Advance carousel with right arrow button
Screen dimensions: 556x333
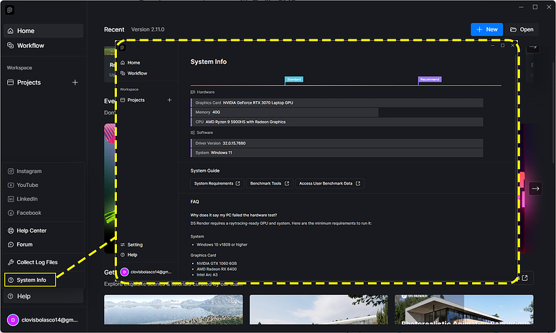pyautogui.click(x=535, y=188)
